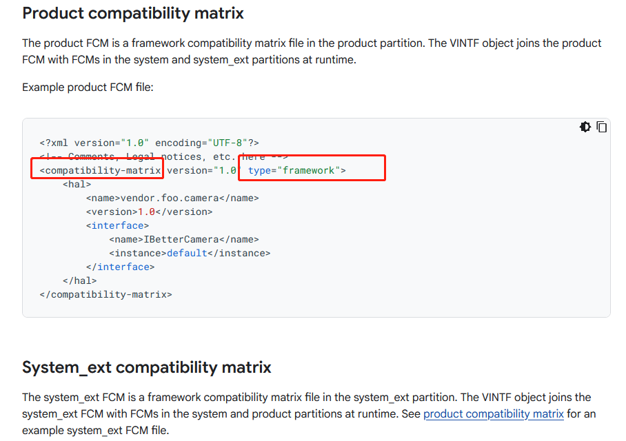Click the closing hal tag

point(80,280)
